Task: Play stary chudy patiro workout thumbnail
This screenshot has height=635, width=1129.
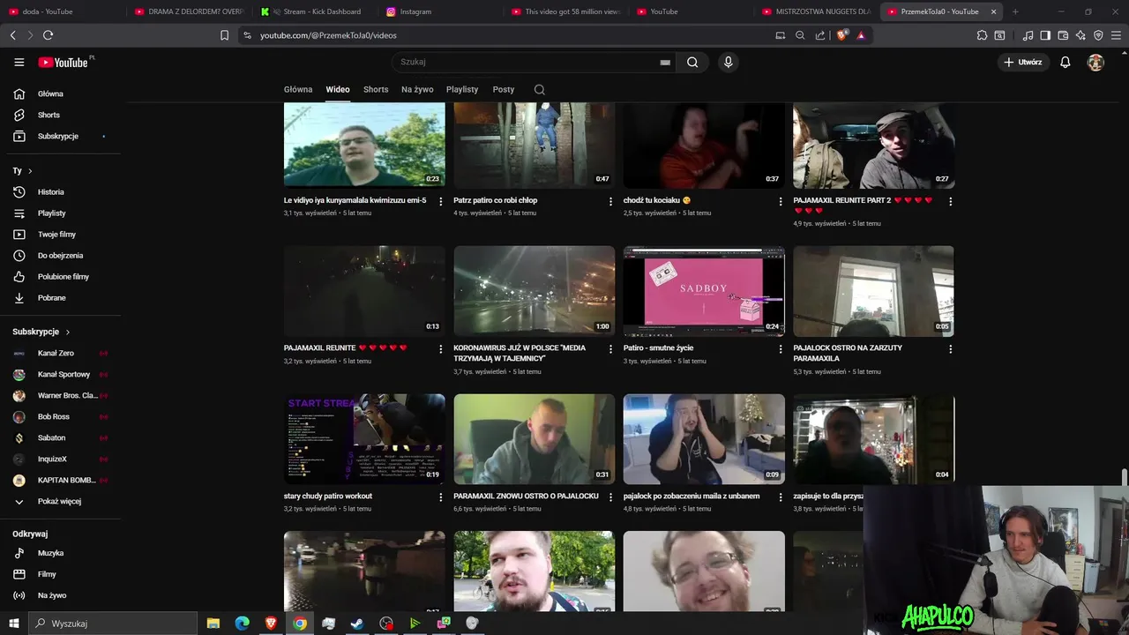Action: [x=364, y=439]
